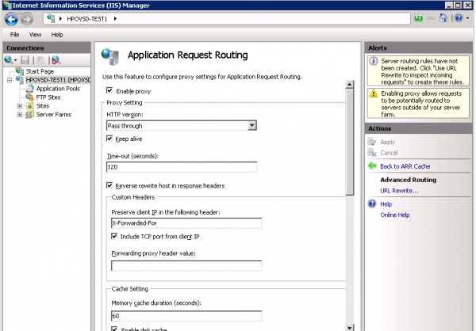The height and width of the screenshot is (331, 476).
Task: Expand the Server Farms tree node
Action: point(20,115)
